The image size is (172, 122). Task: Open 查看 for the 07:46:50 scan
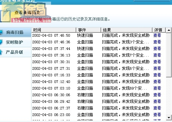point(157,35)
